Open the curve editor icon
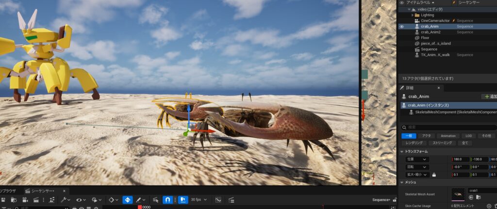497x209 pixels. (x=218, y=200)
